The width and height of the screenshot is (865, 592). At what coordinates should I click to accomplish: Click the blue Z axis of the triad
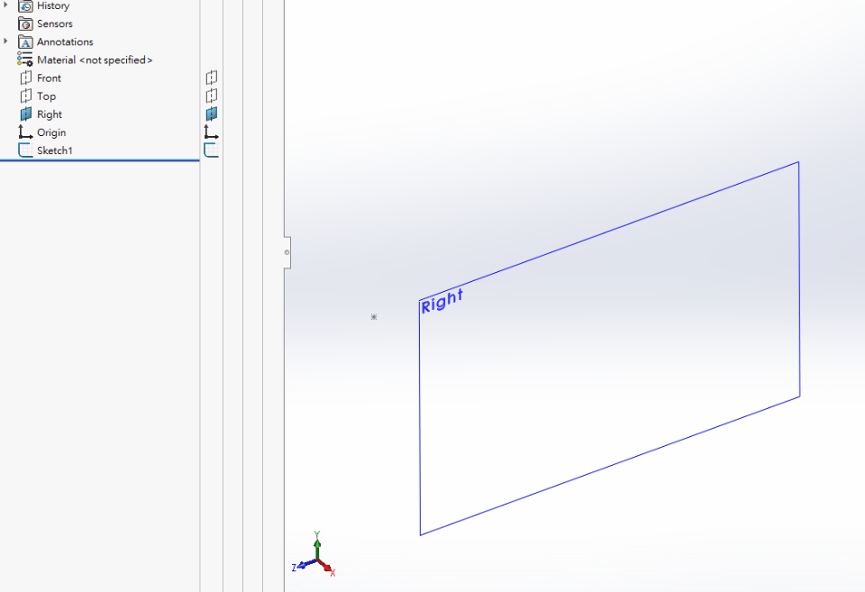[x=304, y=566]
